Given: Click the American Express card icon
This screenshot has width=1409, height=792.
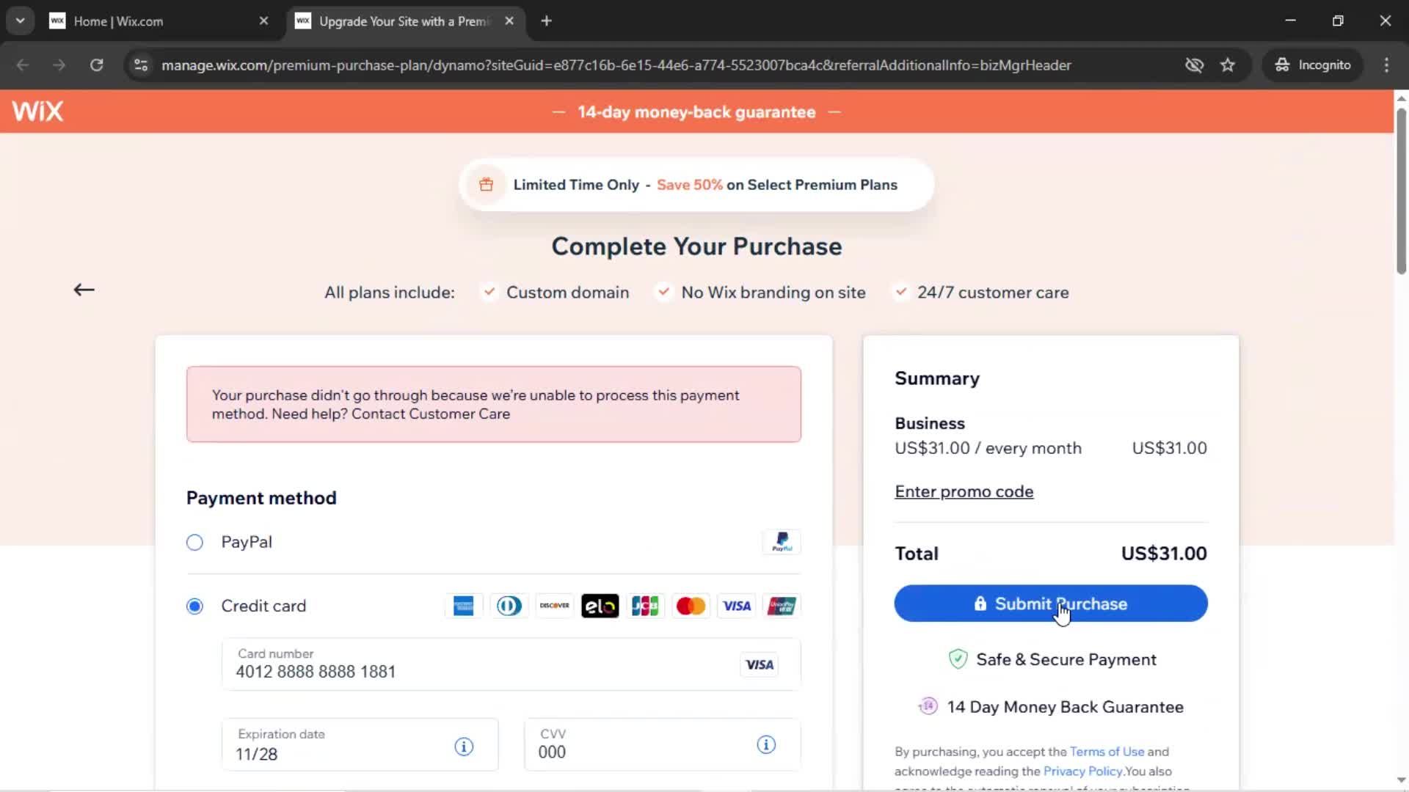Looking at the screenshot, I should [463, 606].
